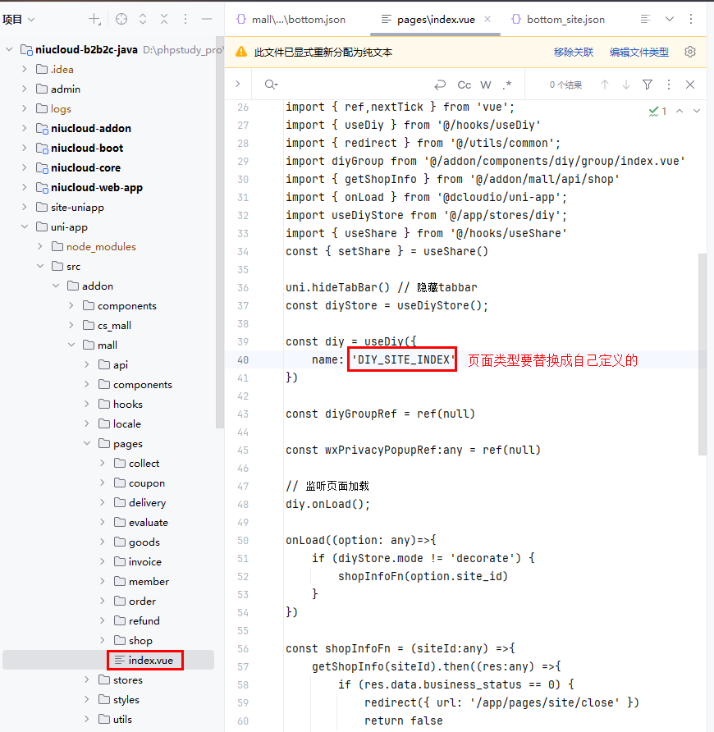Toggle match case (Cc) search option

465,85
